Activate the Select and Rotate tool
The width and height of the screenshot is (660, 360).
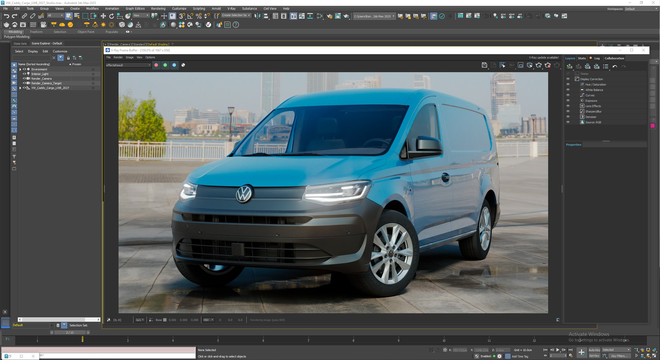point(111,16)
